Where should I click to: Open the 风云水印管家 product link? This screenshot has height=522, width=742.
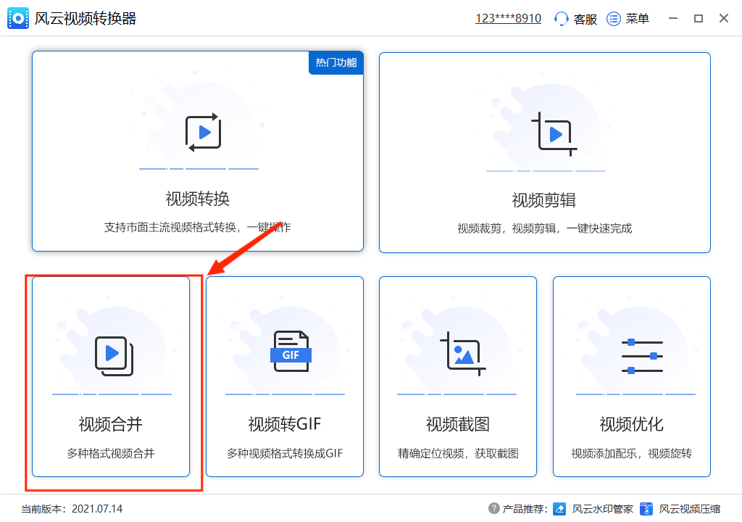point(602,508)
